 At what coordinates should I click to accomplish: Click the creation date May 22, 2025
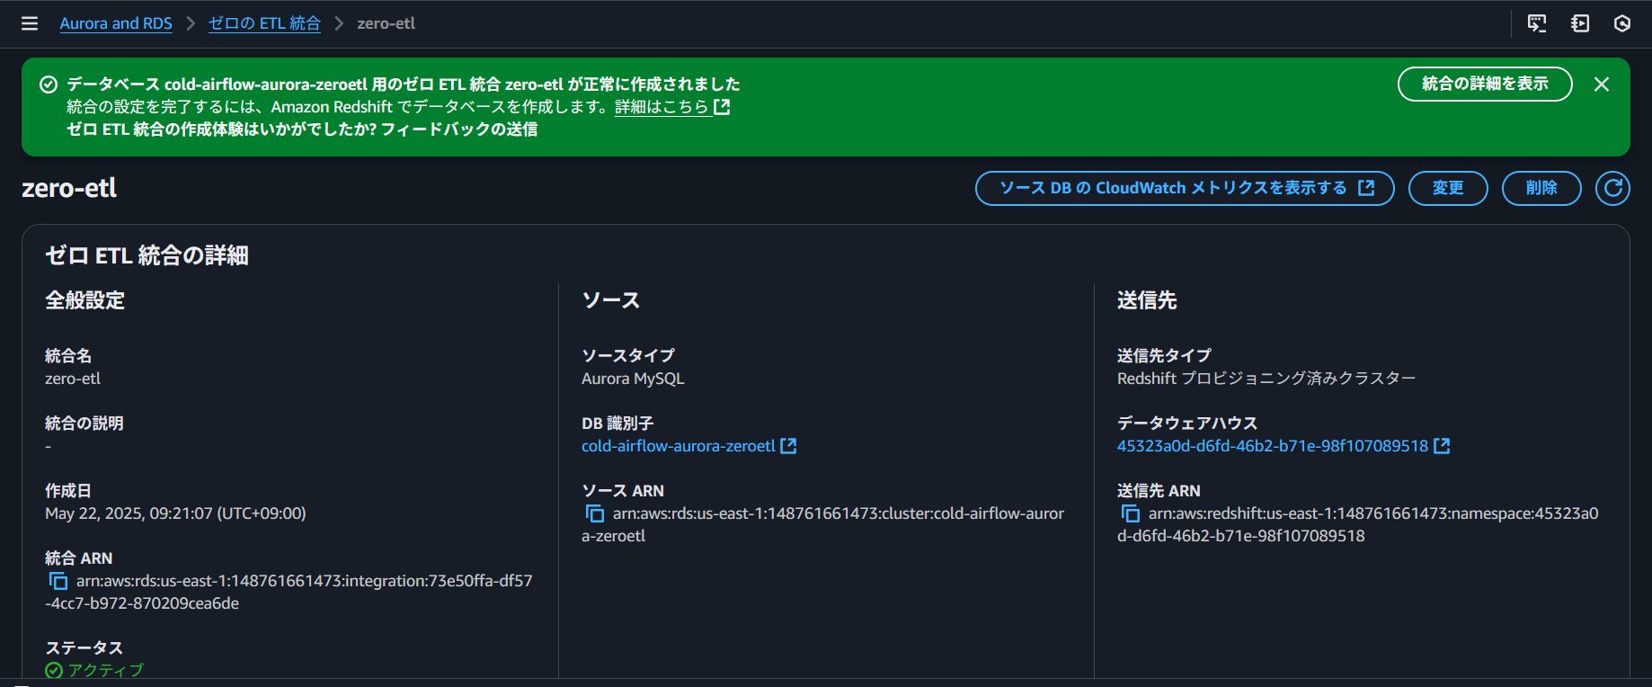175,513
